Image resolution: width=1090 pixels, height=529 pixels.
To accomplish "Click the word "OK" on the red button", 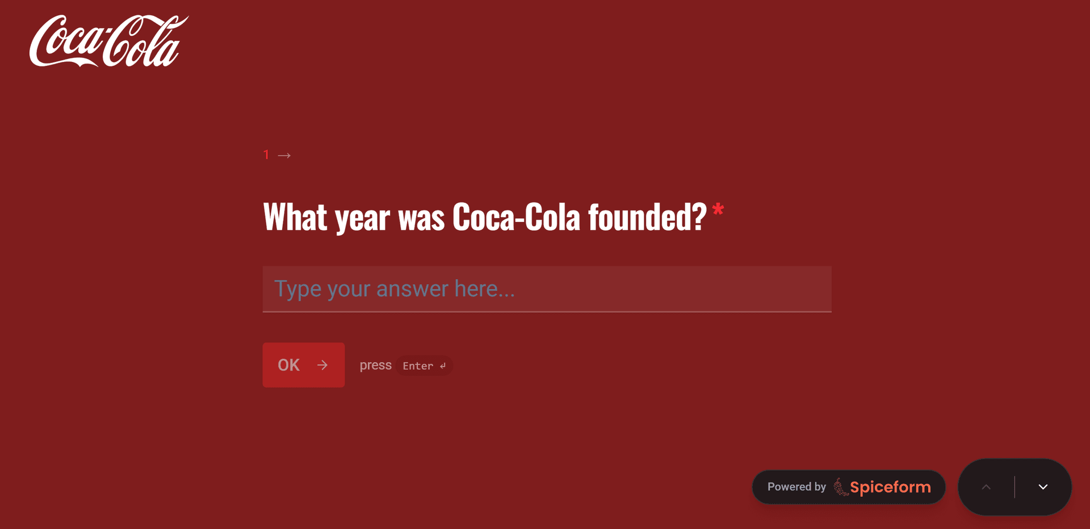I will pos(288,365).
